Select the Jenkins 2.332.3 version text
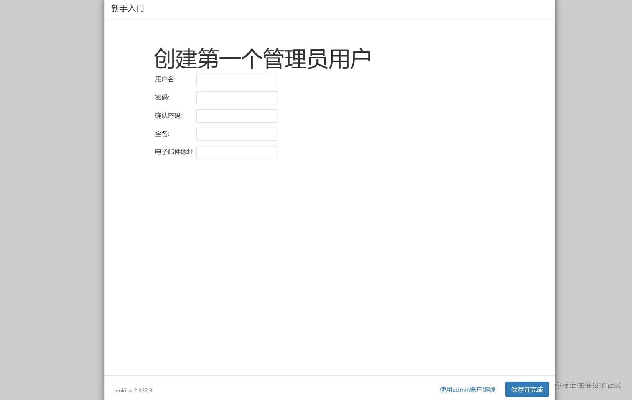 click(x=133, y=390)
